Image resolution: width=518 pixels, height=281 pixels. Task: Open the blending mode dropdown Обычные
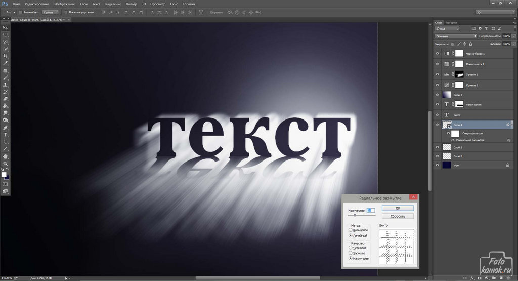tap(455, 36)
